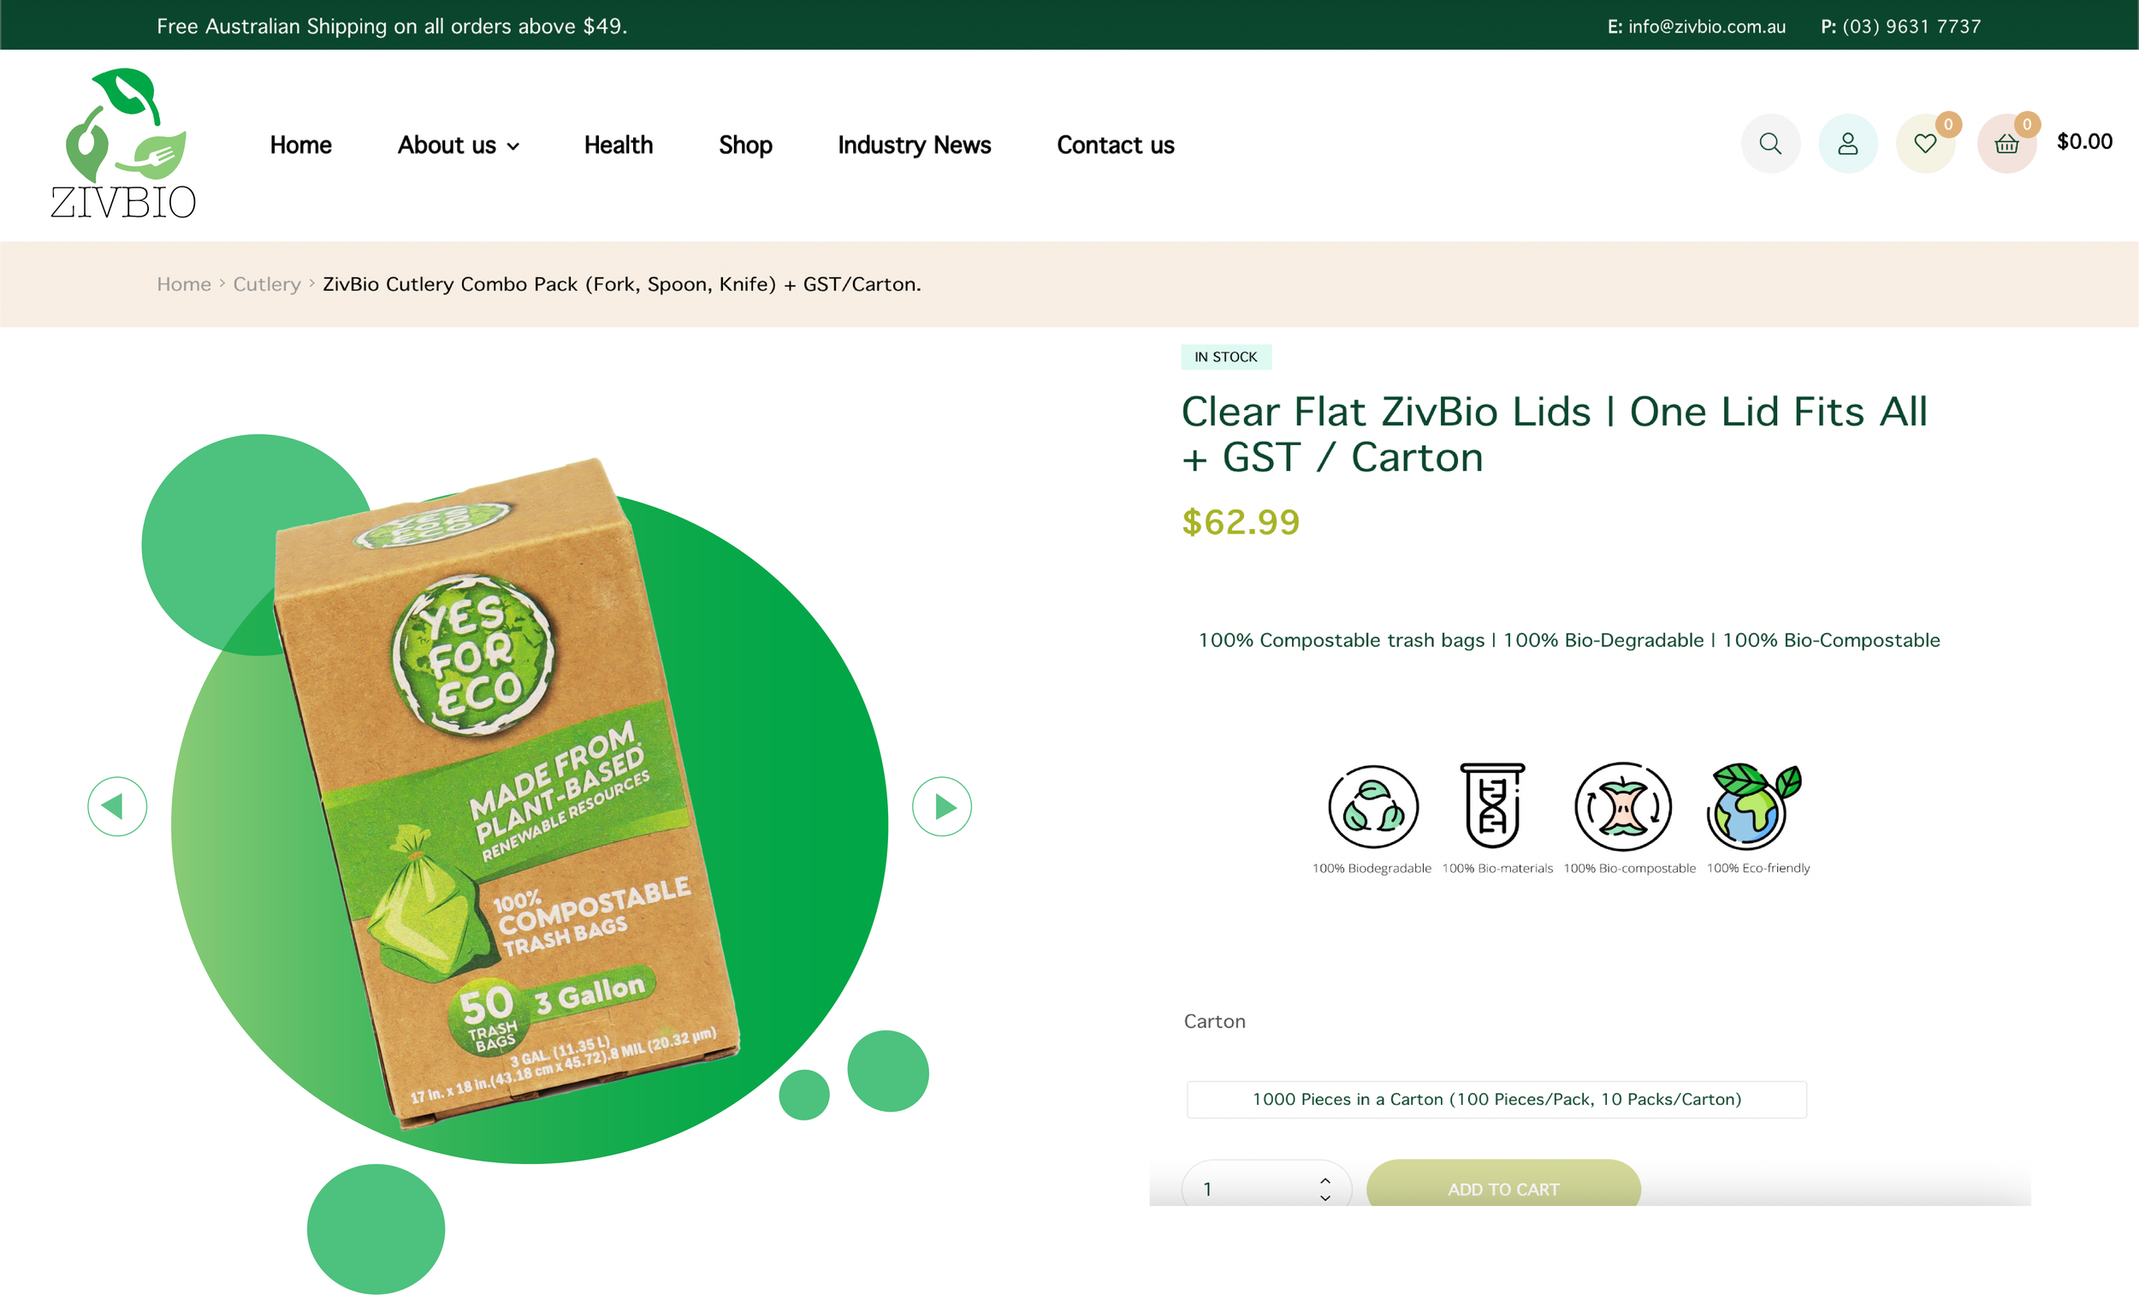2139x1295 pixels.
Task: Click the 100% Eco-friendly globe icon
Action: pyautogui.click(x=1754, y=806)
